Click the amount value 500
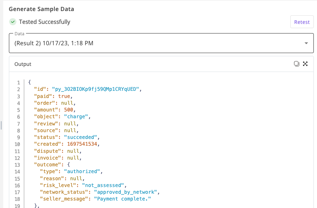The height and width of the screenshot is (208, 317). point(68,110)
